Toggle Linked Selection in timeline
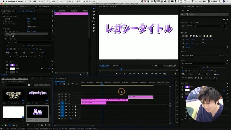This screenshot has width=231, height=130. 64,84
